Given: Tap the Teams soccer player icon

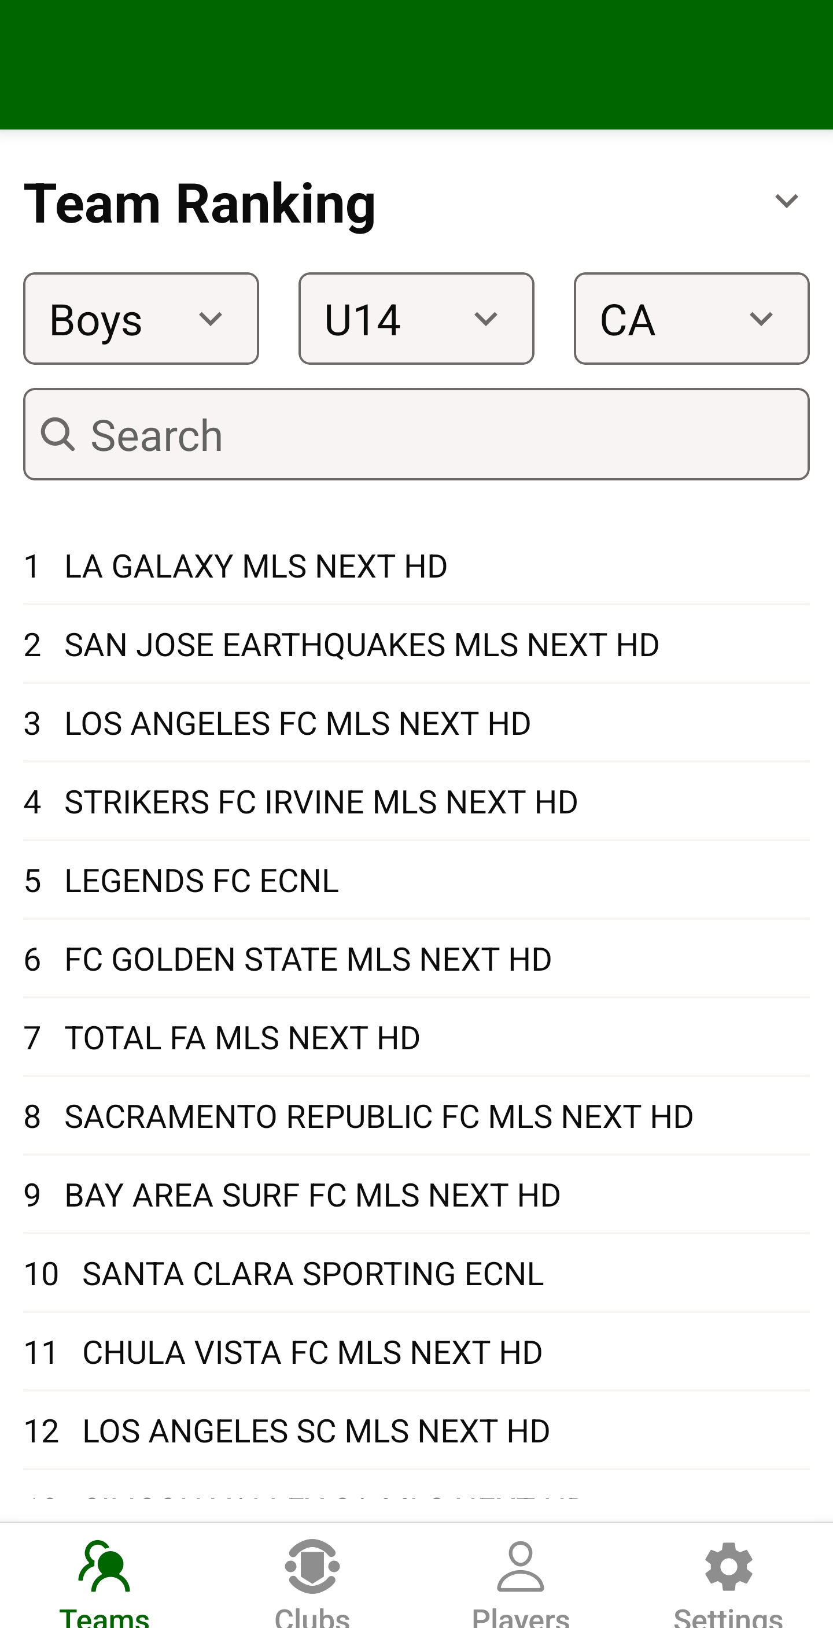Looking at the screenshot, I should click(x=104, y=1567).
